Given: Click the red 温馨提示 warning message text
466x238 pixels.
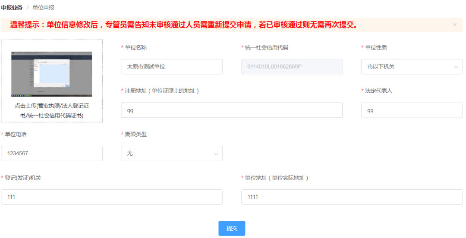Looking at the screenshot, I should [x=183, y=25].
